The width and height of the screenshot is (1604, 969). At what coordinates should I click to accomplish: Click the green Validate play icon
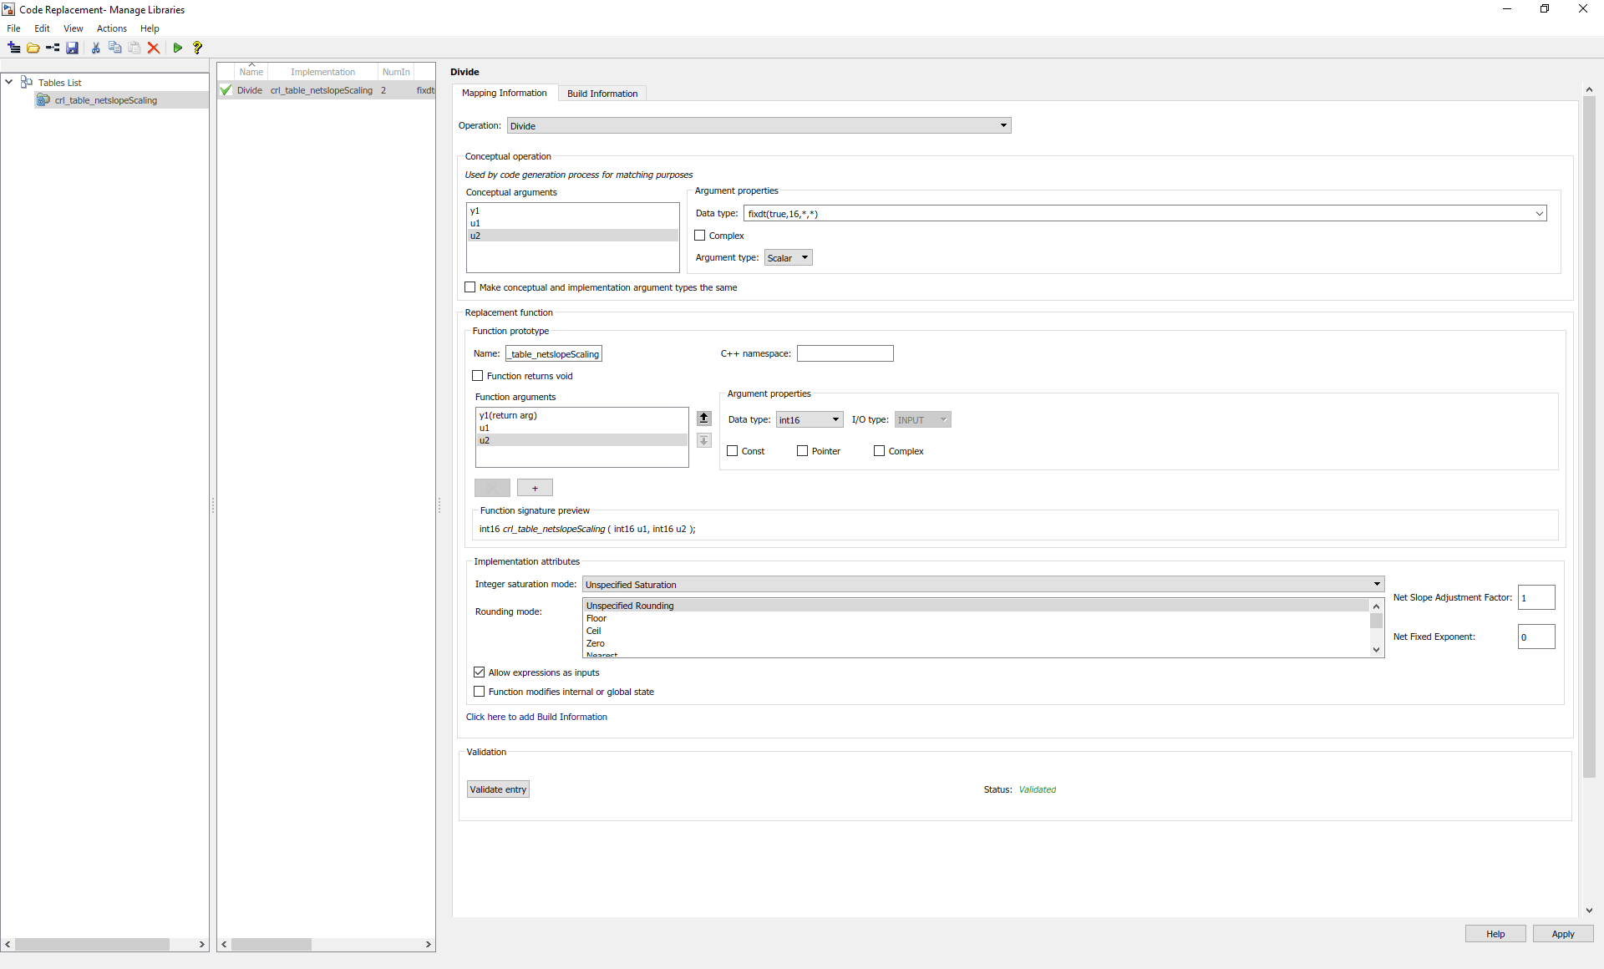[178, 48]
